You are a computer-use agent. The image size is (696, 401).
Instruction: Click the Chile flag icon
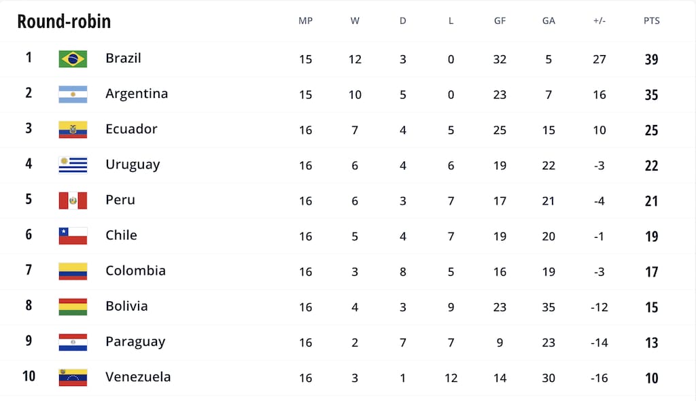(73, 236)
